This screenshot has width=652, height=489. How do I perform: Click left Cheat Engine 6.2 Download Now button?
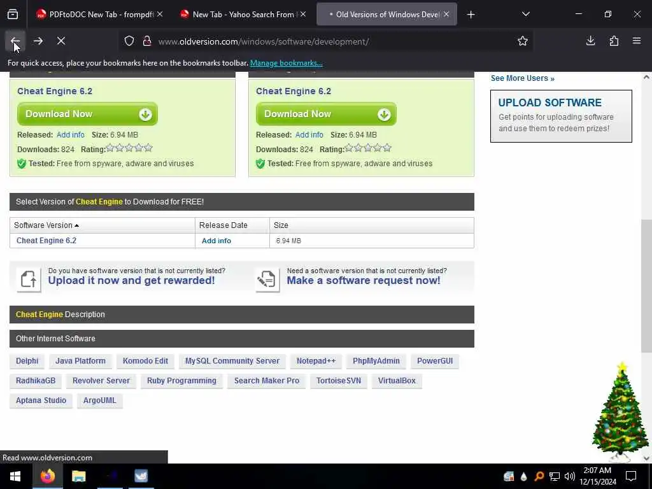(87, 114)
